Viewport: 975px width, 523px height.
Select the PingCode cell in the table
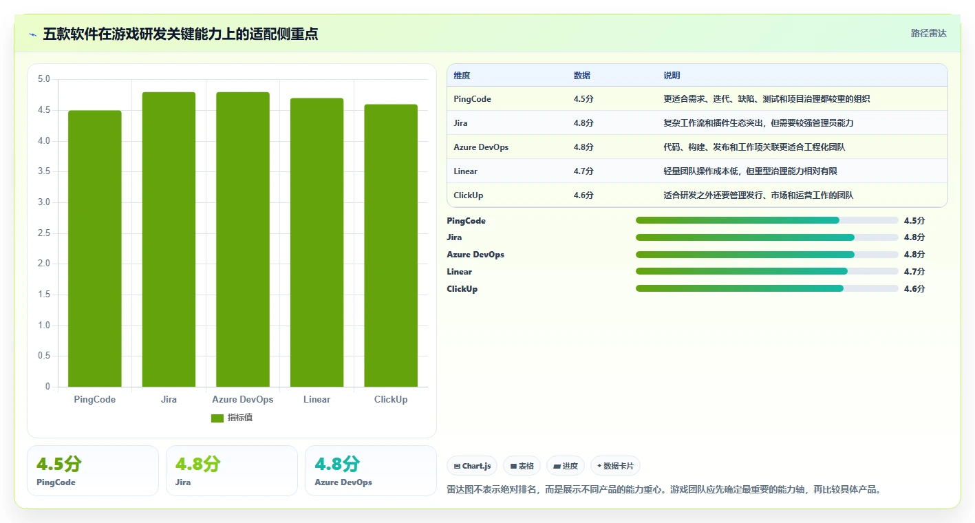[473, 99]
